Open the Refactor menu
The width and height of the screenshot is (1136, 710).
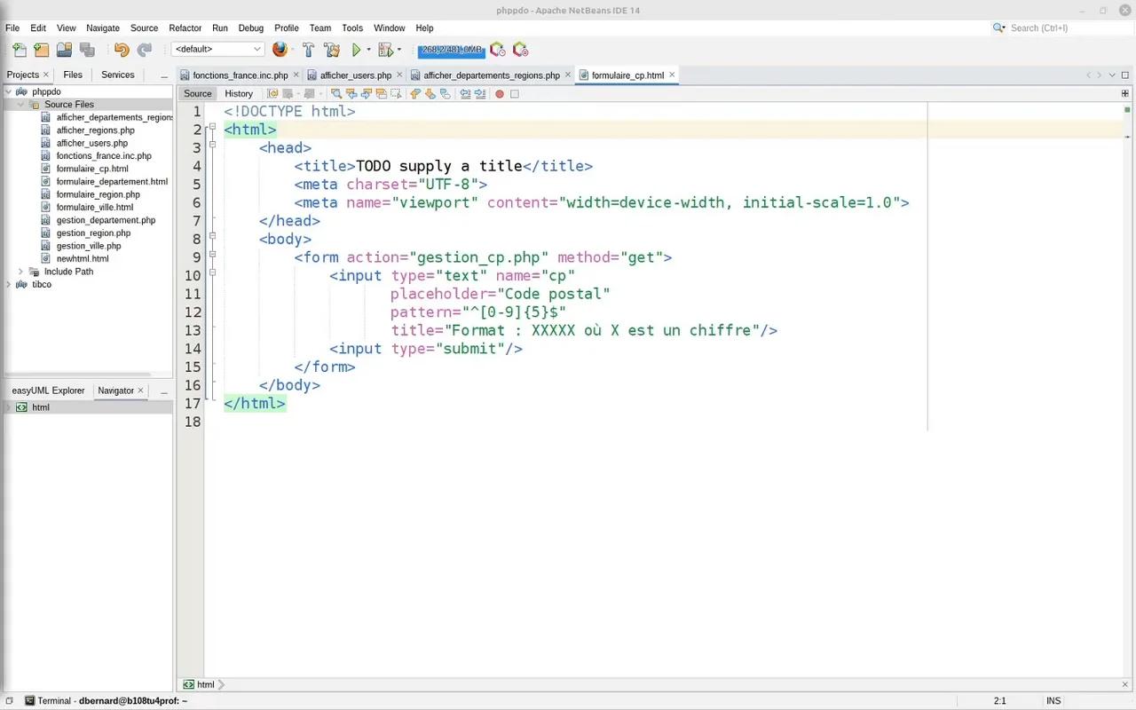pyautogui.click(x=185, y=28)
